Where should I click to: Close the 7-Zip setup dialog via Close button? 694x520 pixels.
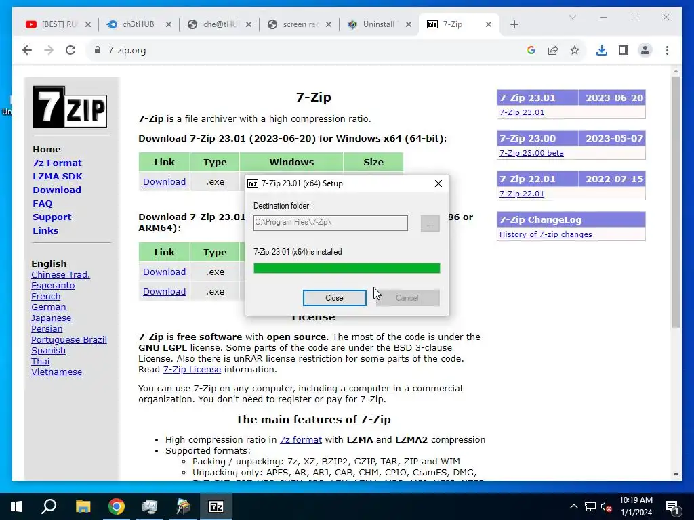(334, 298)
